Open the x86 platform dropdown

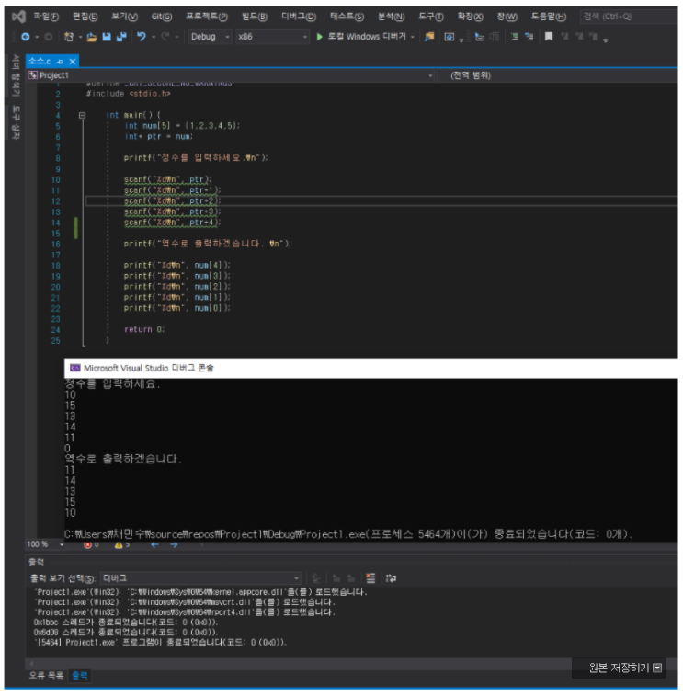272,37
